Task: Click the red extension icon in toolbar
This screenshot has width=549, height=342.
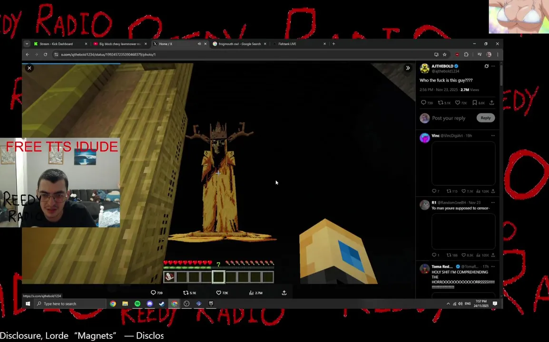Action: (457, 55)
